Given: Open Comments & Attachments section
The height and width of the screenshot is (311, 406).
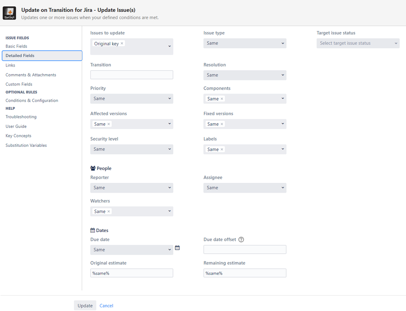Looking at the screenshot, I should click(31, 75).
